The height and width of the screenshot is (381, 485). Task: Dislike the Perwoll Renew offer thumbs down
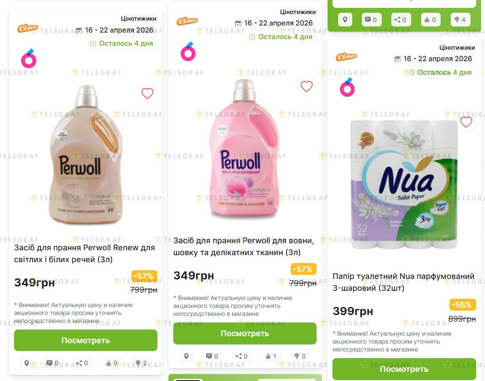(141, 363)
